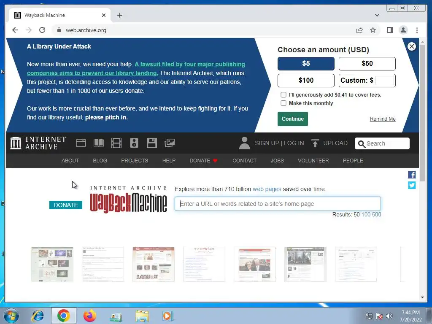Click the page vertical scrollbar
The width and height of the screenshot is (432, 324).
tap(422, 113)
